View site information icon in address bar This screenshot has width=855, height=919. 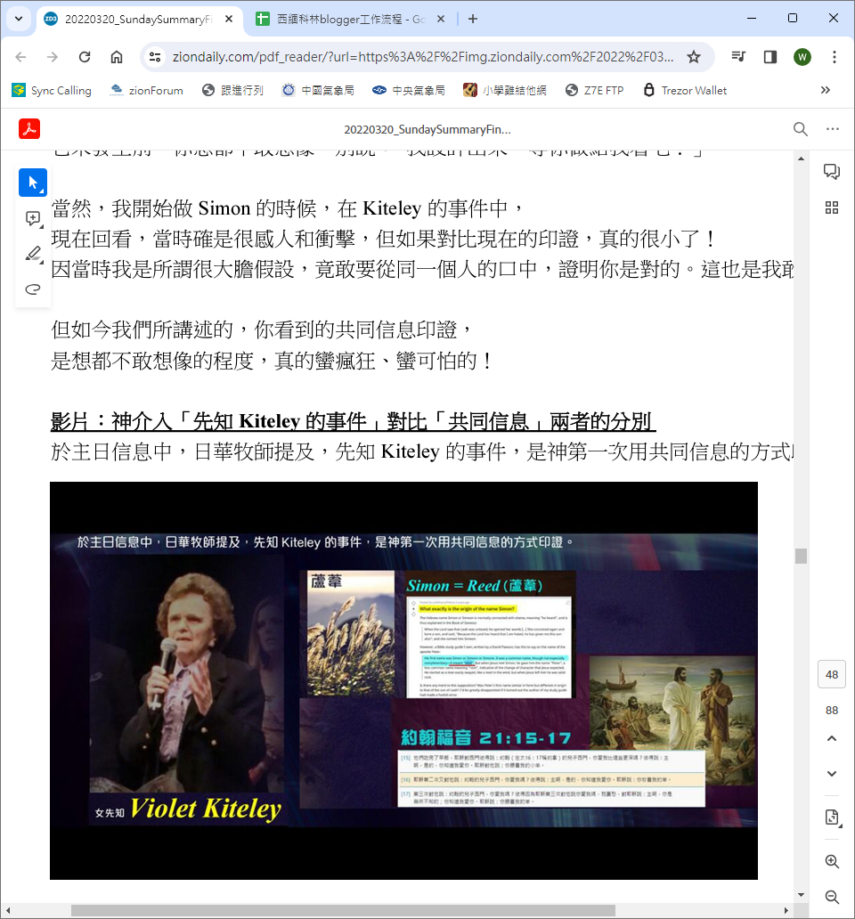[155, 57]
